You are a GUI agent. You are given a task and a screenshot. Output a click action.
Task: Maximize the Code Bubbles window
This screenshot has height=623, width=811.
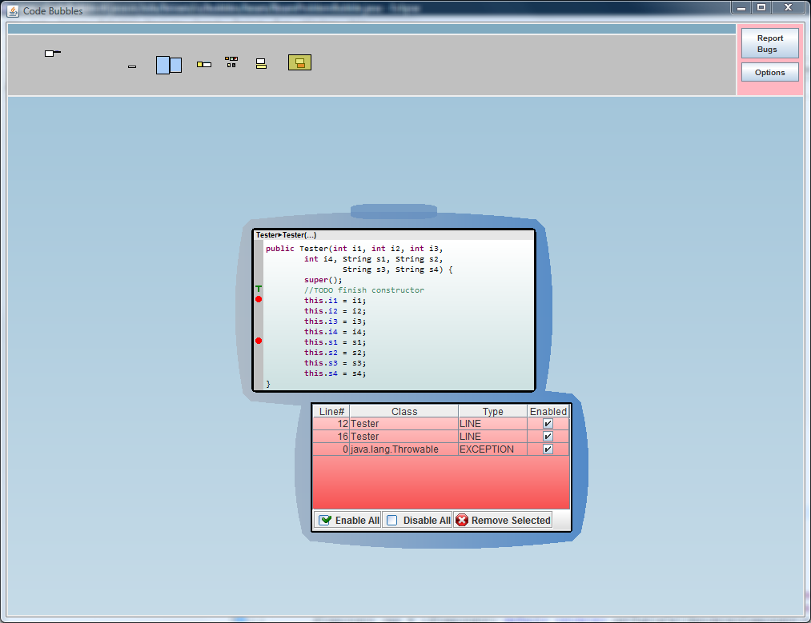pos(761,8)
